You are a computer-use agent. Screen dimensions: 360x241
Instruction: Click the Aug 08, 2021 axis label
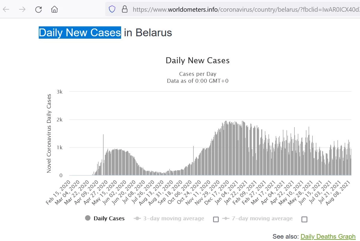click(338, 193)
